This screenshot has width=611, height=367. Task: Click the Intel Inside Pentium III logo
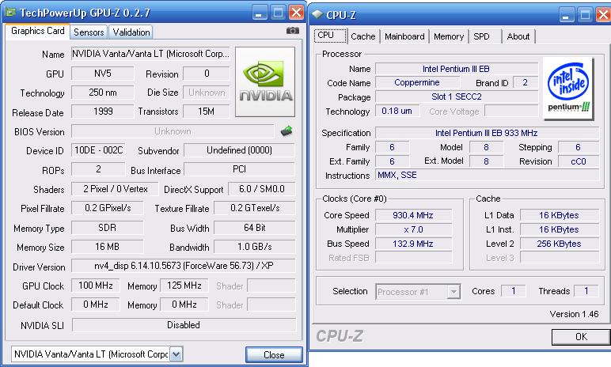567,87
